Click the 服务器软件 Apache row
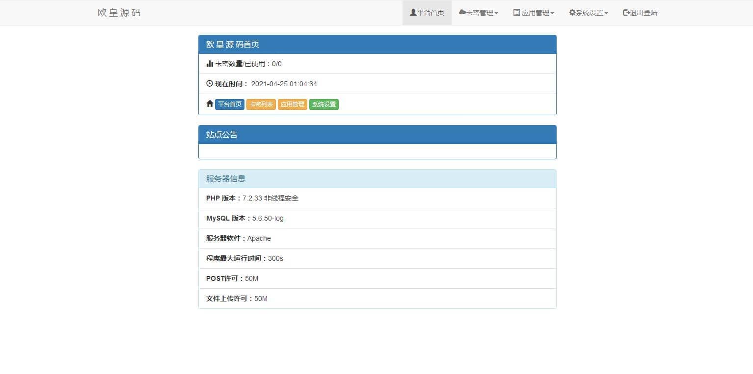753x374 pixels. (x=377, y=238)
